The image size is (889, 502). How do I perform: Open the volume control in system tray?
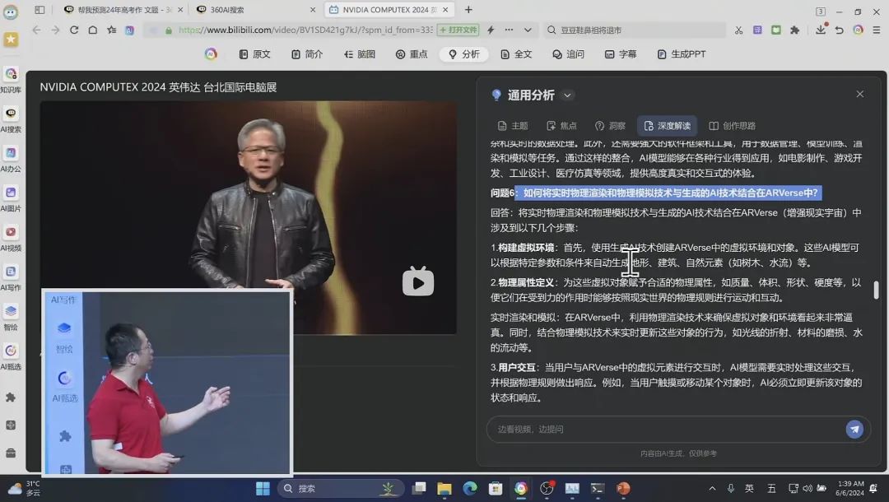tap(808, 488)
